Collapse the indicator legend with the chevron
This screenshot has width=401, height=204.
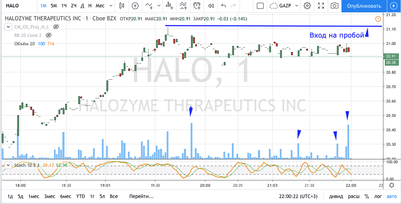tap(8, 27)
